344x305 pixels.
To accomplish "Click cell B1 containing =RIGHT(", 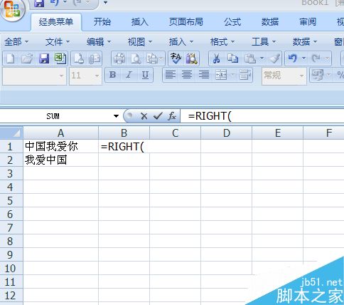I will coord(124,146).
